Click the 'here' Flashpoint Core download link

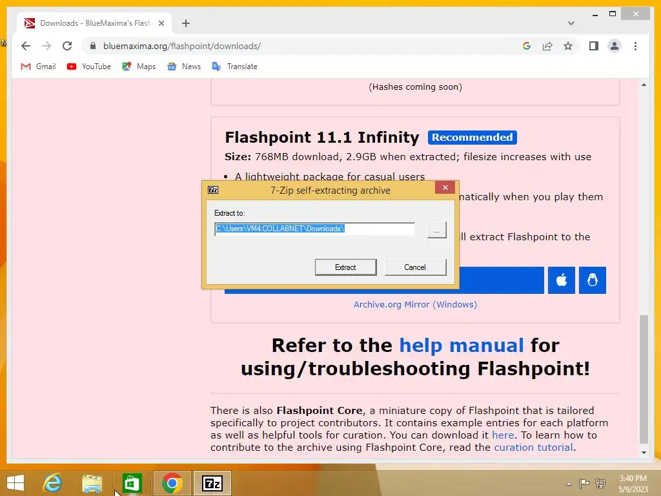point(502,435)
